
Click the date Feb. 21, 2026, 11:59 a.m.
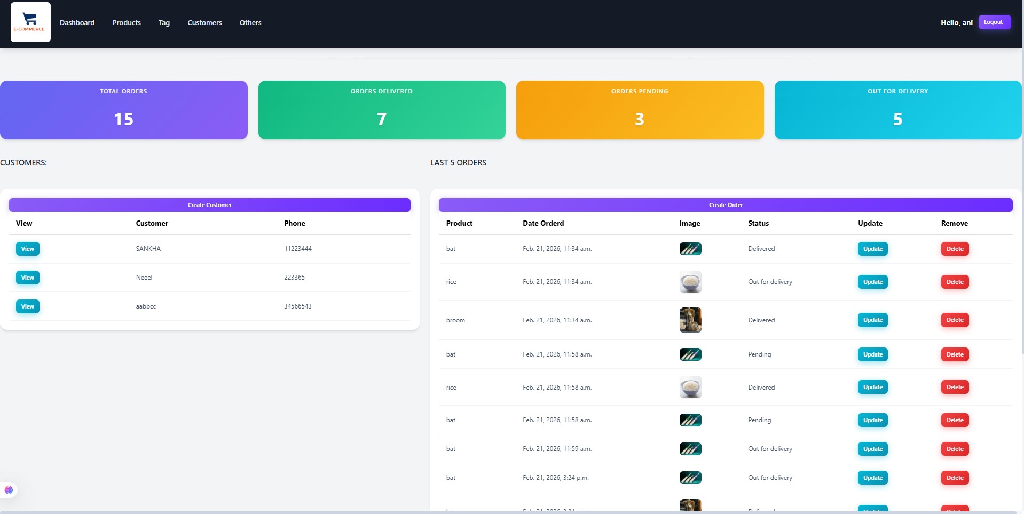point(557,449)
